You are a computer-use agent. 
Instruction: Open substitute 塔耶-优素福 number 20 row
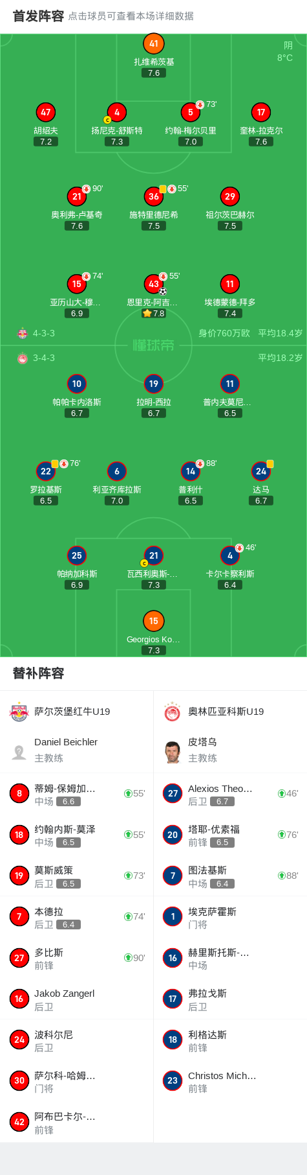230,835
